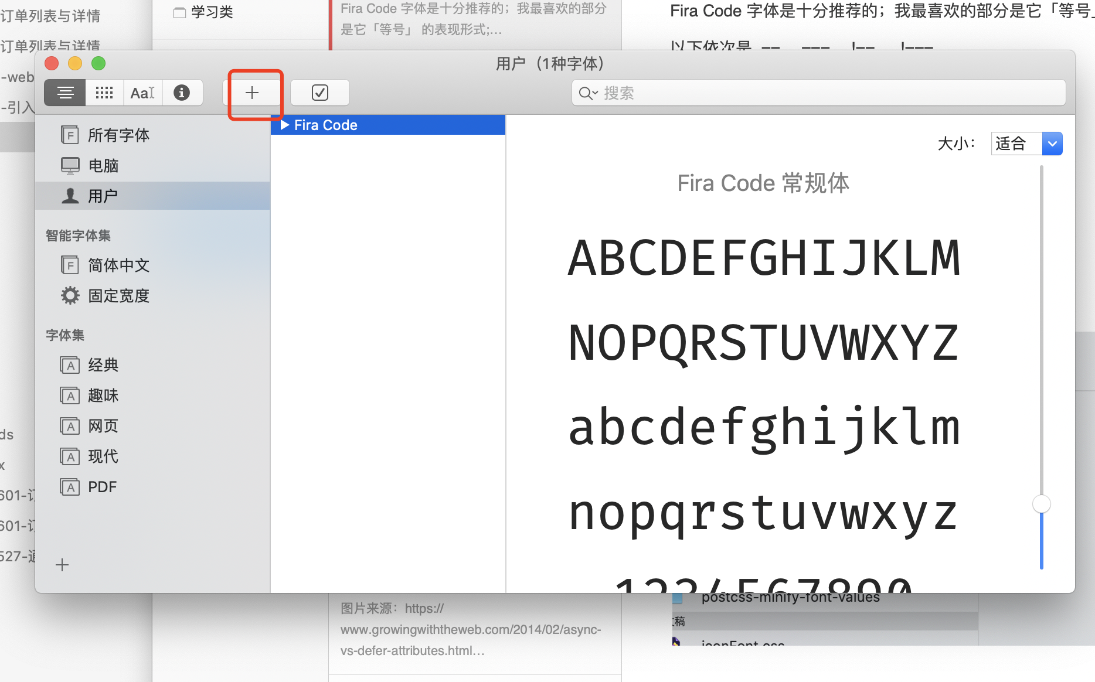Expand the Fira Code font family

click(x=285, y=125)
